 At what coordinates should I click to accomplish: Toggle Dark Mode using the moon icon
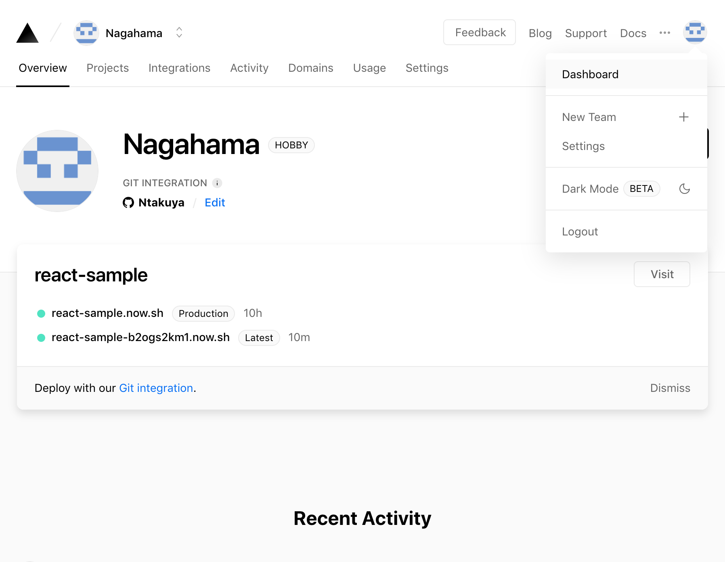[685, 189]
